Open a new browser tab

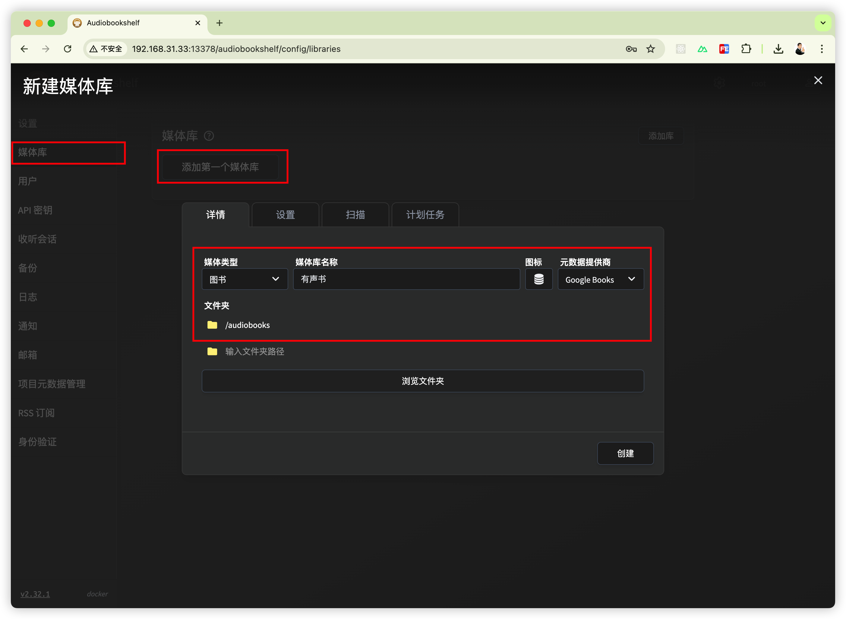coord(219,23)
